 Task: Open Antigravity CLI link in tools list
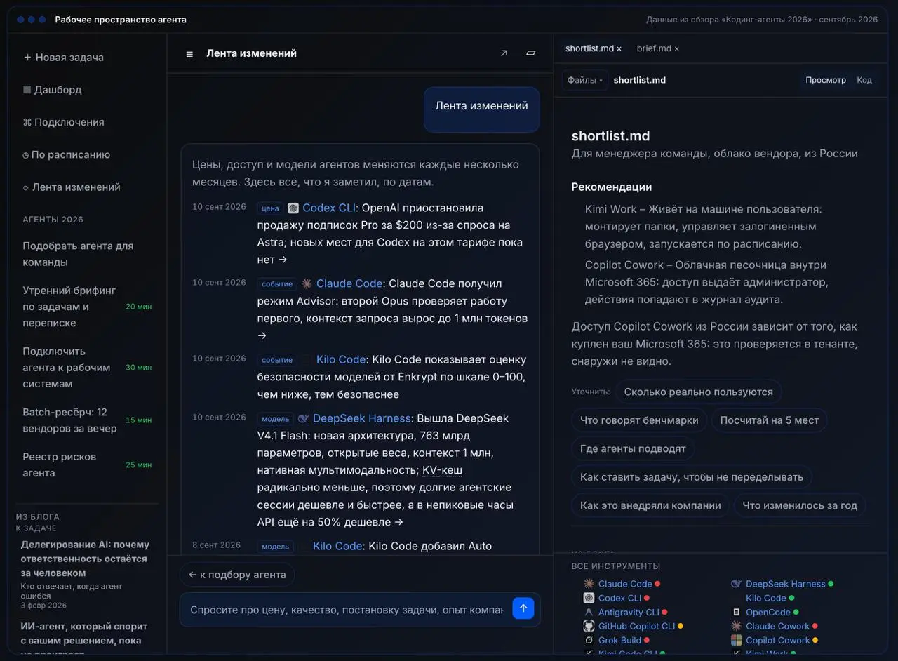tap(629, 613)
